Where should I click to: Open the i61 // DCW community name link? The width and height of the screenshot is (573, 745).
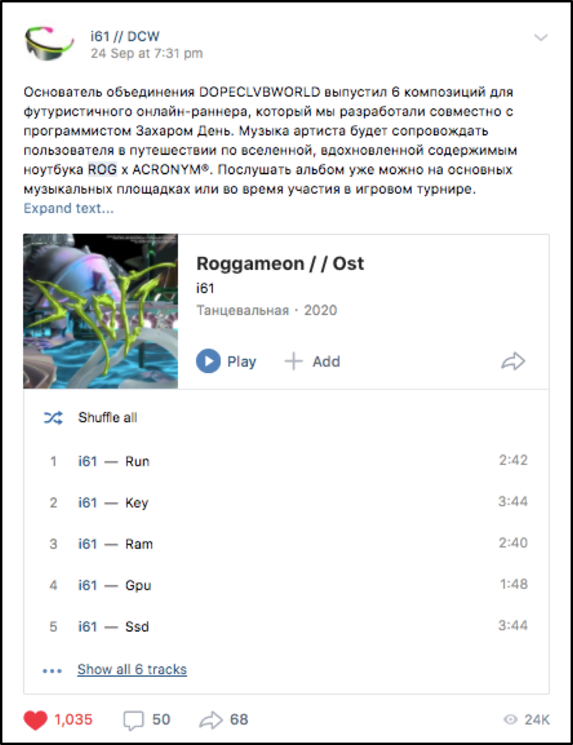(125, 37)
